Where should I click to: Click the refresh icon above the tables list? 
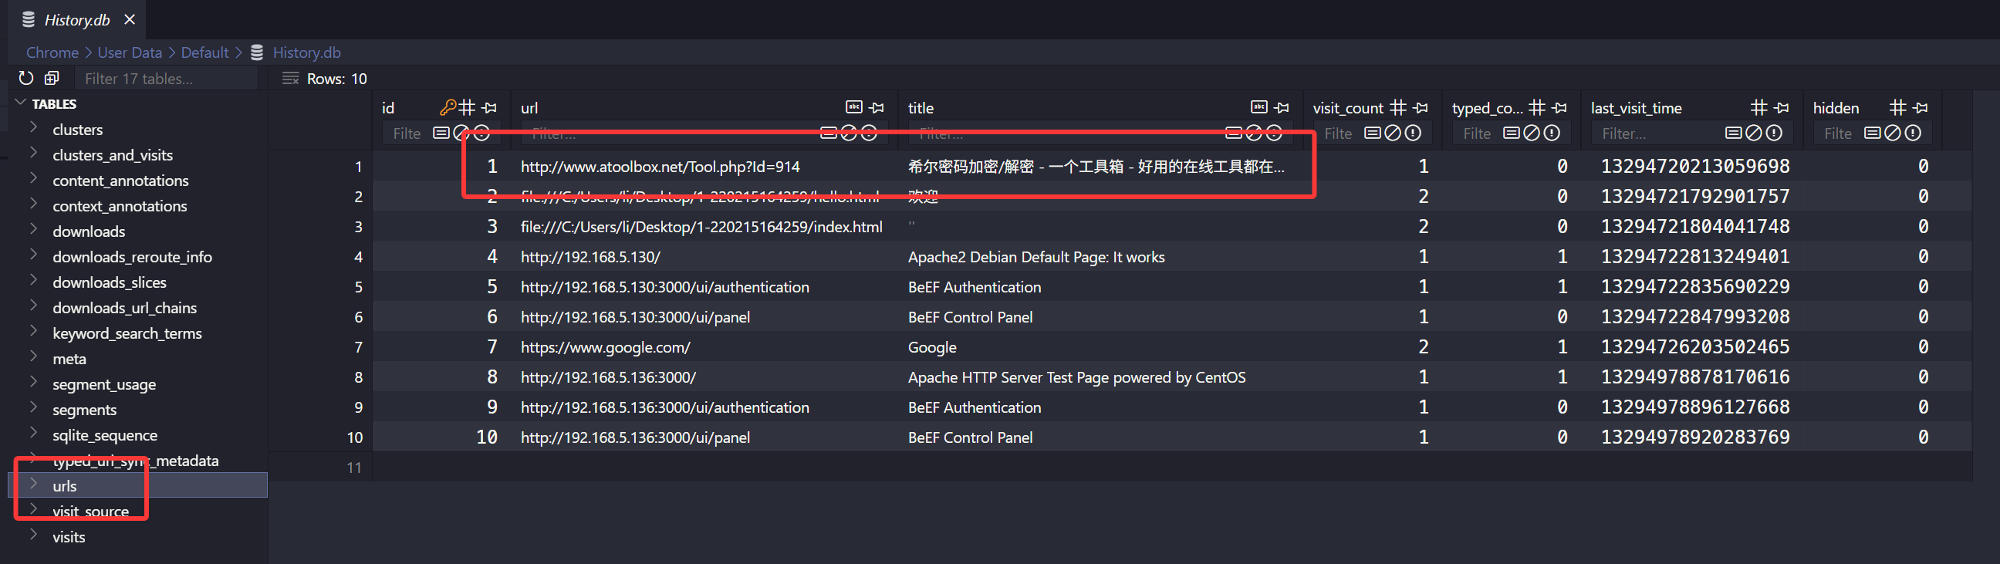tap(26, 78)
